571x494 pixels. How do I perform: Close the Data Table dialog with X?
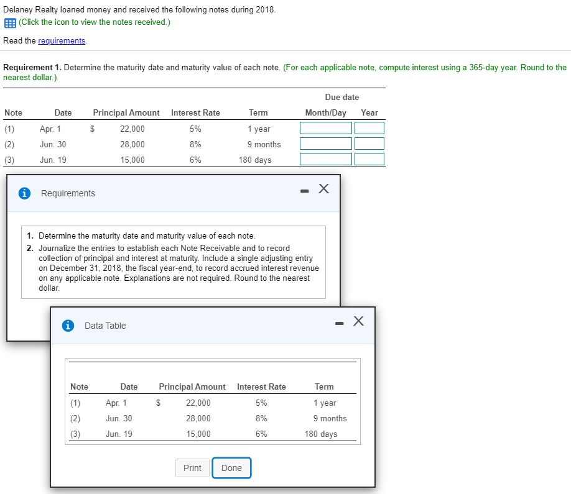pos(359,321)
